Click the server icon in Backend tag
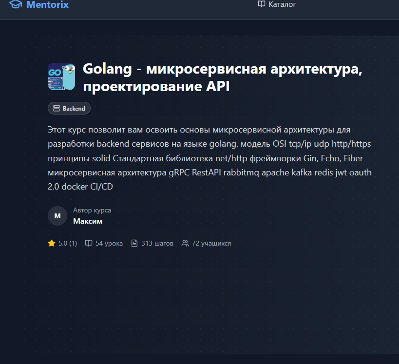 click(x=56, y=108)
